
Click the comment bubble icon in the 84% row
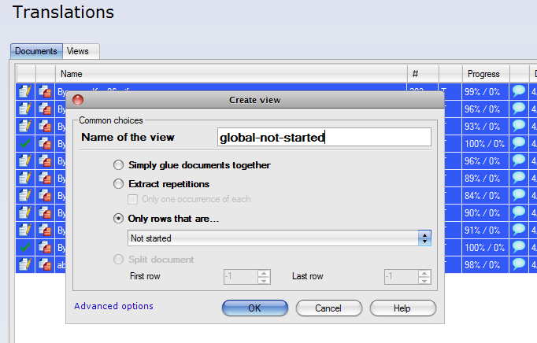(x=519, y=195)
